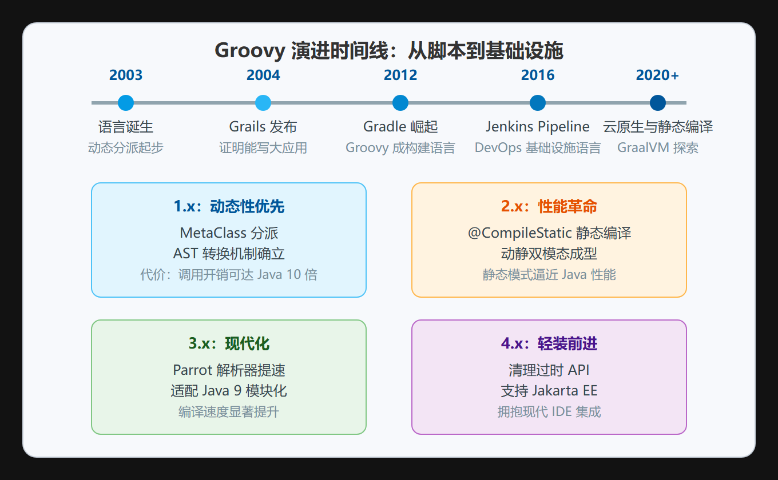The width and height of the screenshot is (778, 480).
Task: Click the heading '3.x：现代化'
Action: click(229, 344)
